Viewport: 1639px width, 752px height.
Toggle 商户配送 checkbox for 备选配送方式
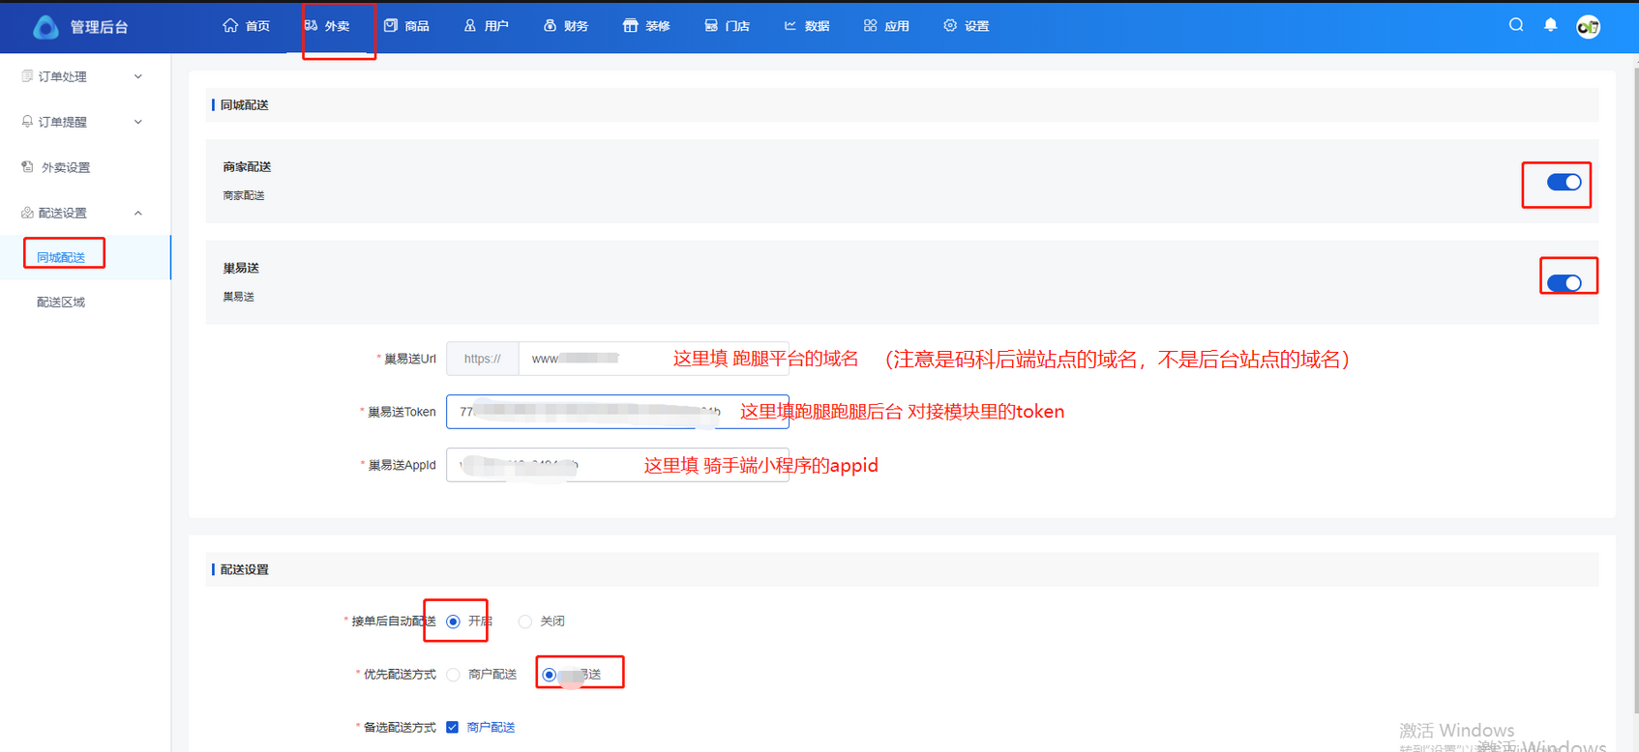452,727
